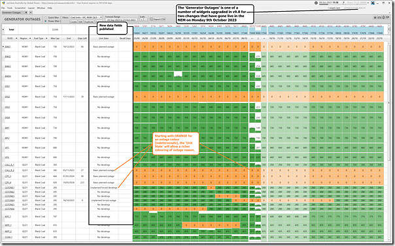Click the 'Unplanned forced outage' state in GSTONE4 row
The image size is (395, 246).
[x=103, y=200]
